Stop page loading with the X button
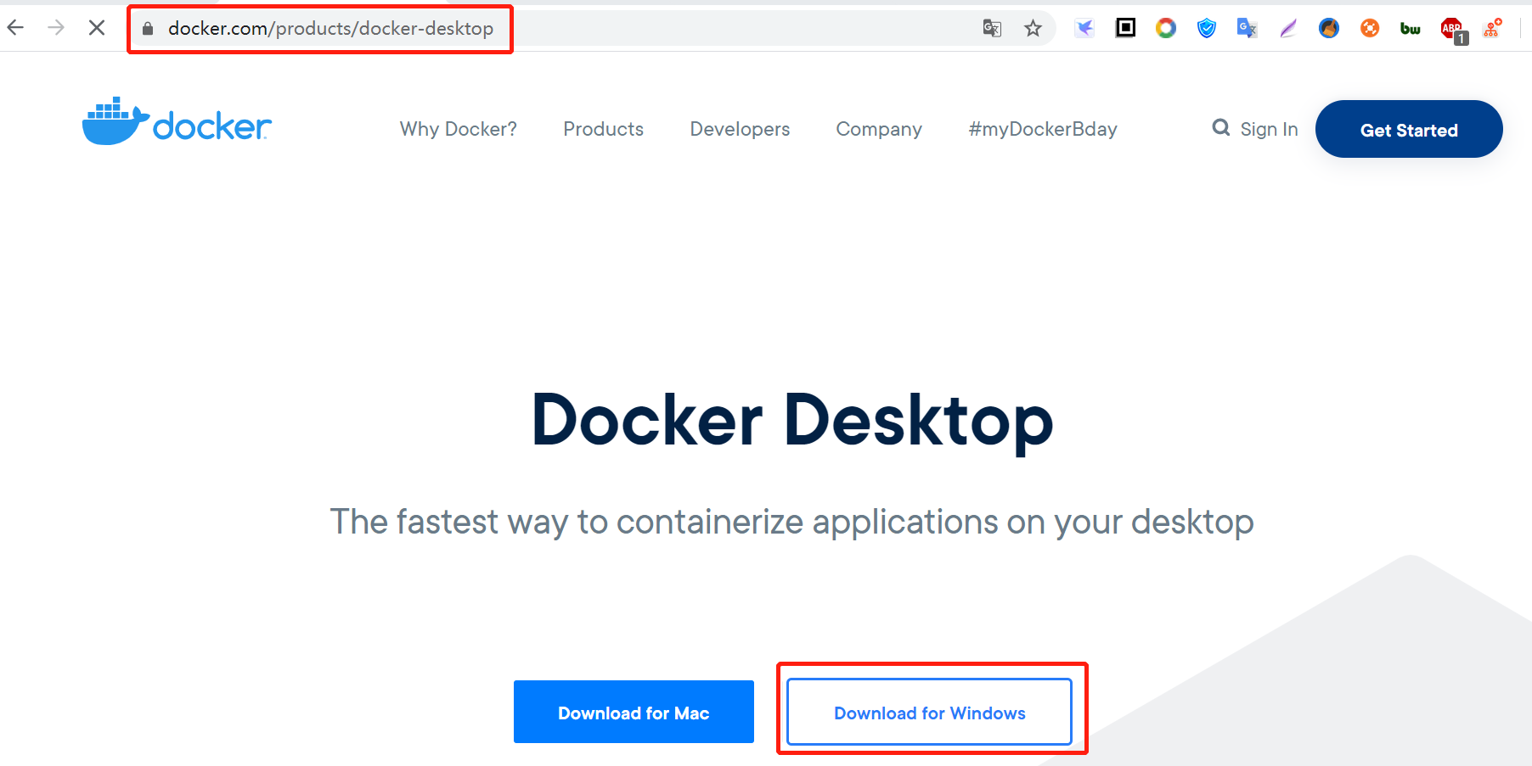Screen dimensions: 1532x766 (x=97, y=28)
